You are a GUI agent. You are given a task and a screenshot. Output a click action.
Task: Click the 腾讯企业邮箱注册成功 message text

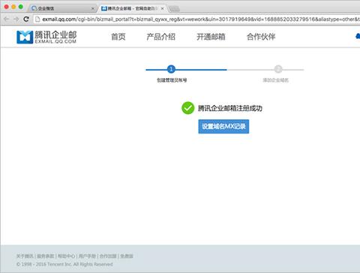click(230, 108)
